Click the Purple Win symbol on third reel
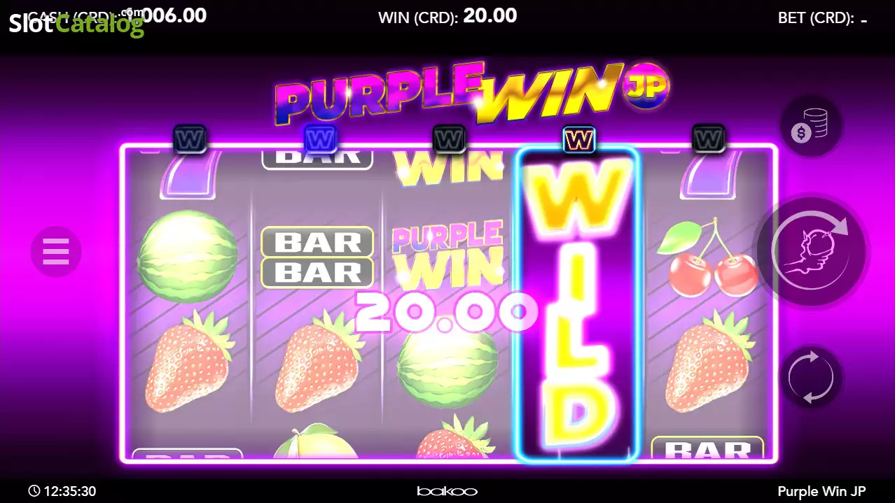 [x=447, y=256]
